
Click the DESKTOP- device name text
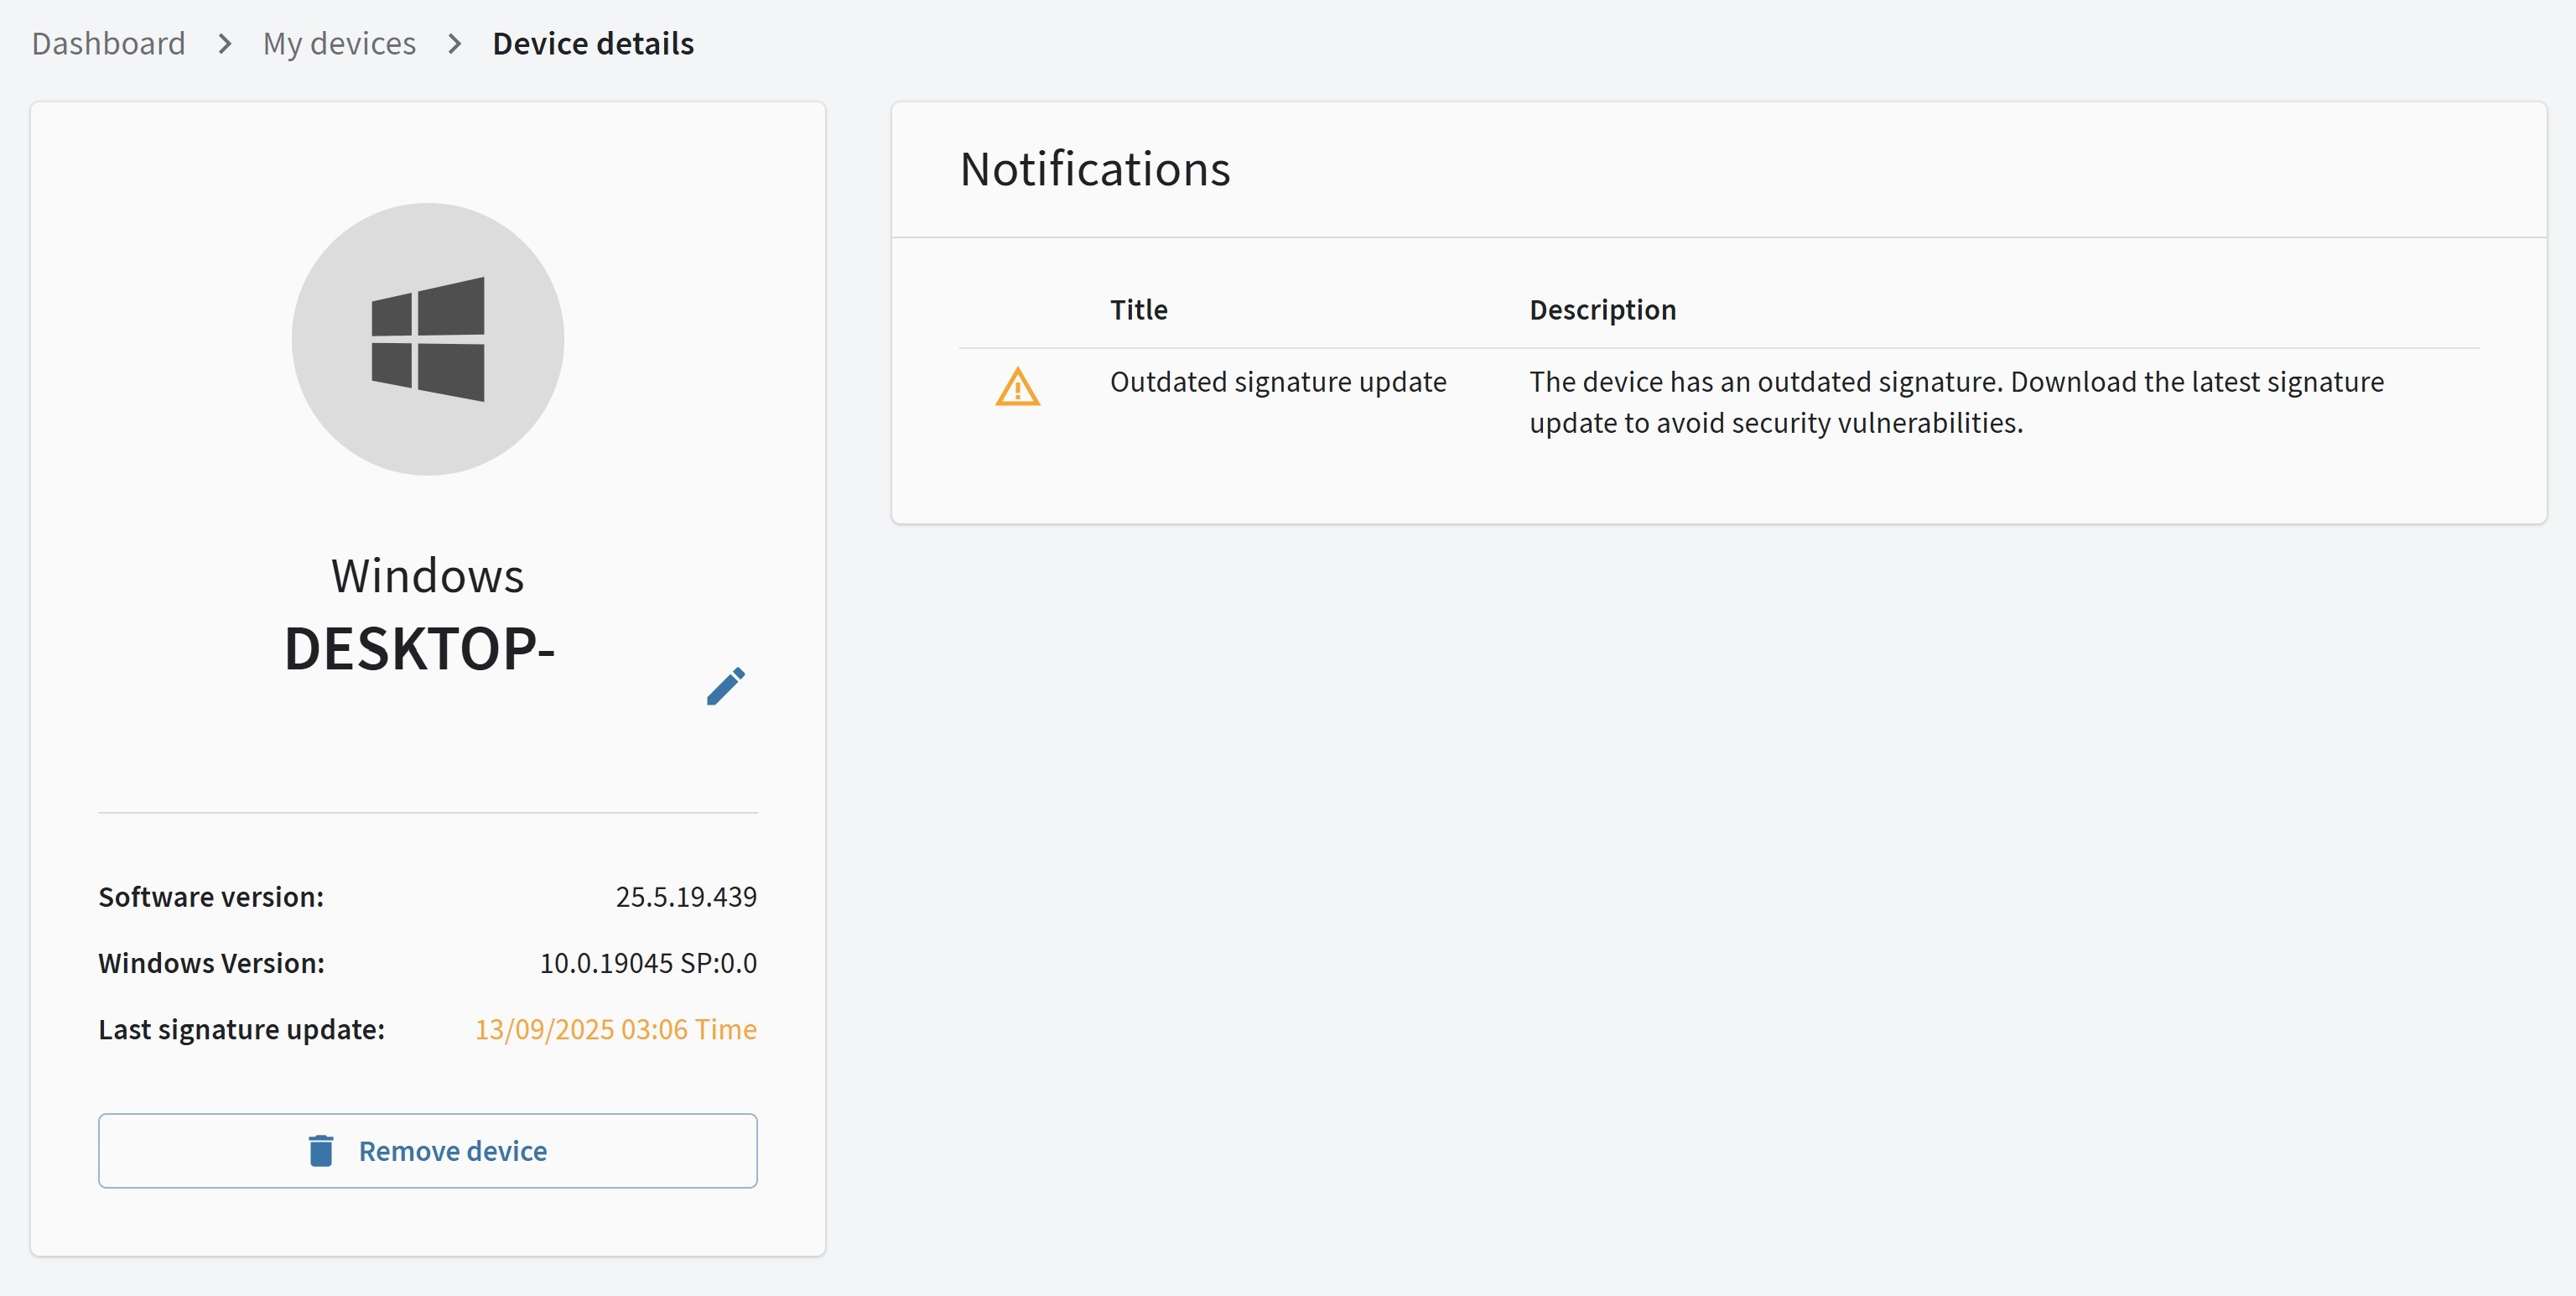pyautogui.click(x=419, y=649)
